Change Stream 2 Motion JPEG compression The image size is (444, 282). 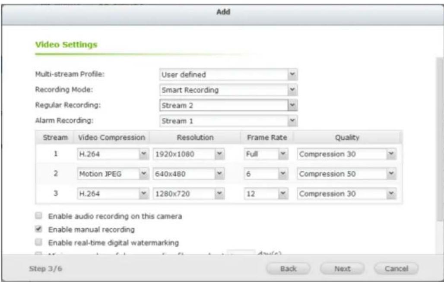click(112, 174)
